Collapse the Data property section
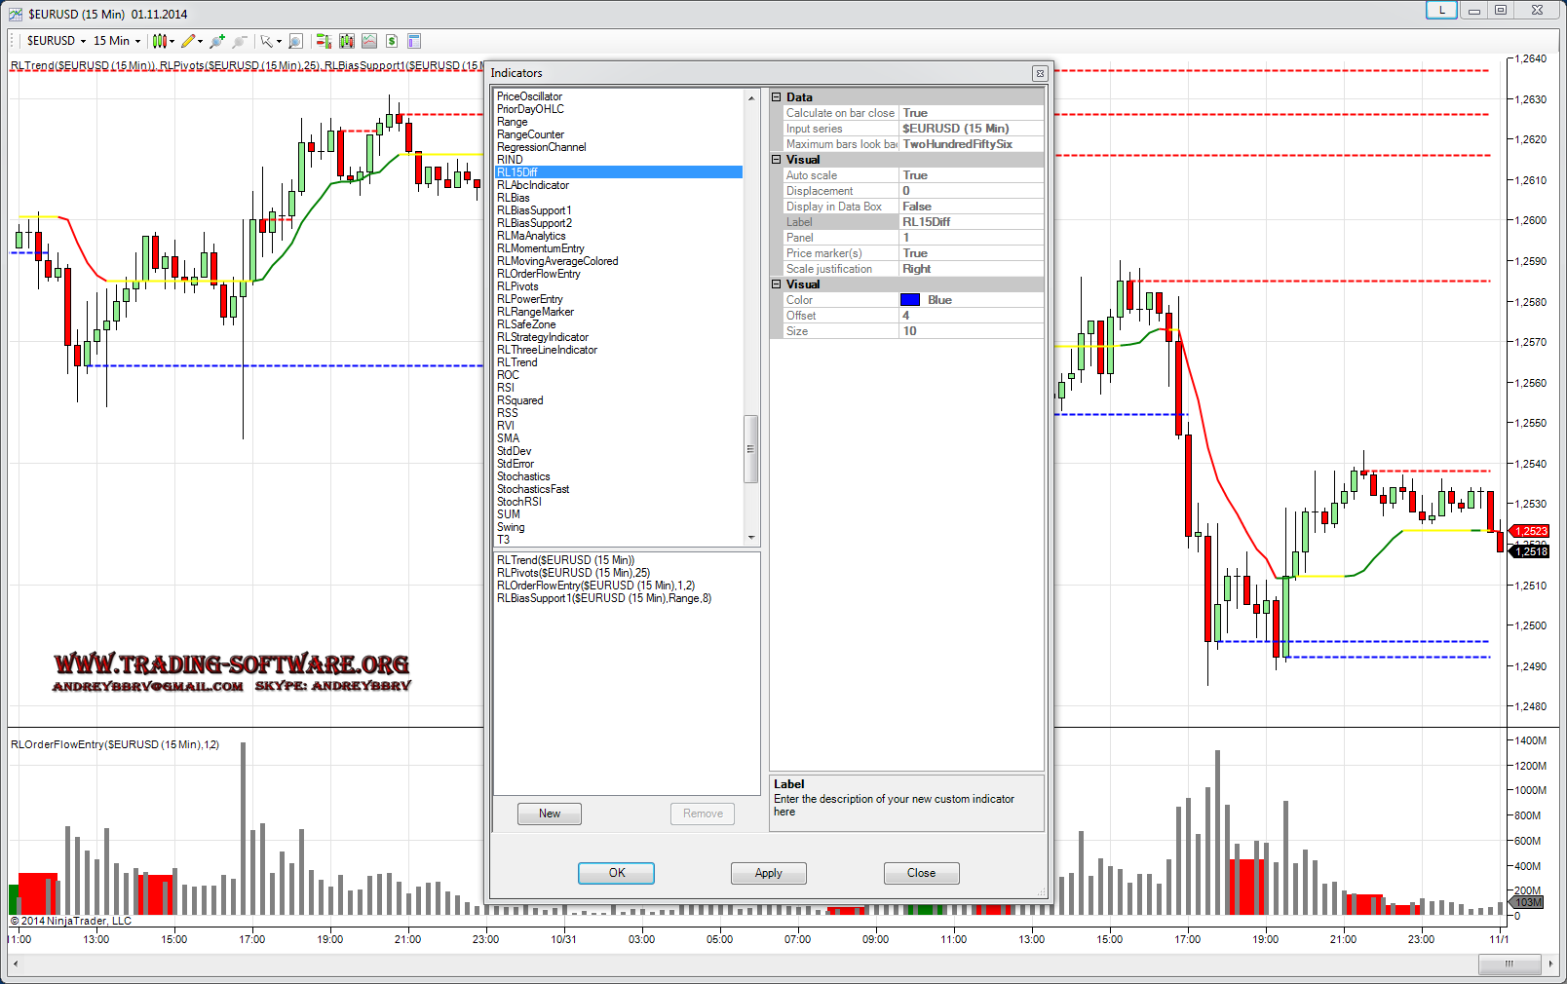The image size is (1567, 984). (x=777, y=97)
